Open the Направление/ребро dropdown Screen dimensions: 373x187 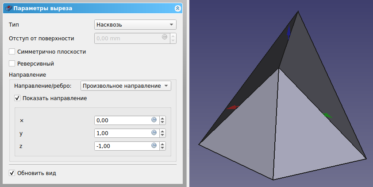[126, 86]
